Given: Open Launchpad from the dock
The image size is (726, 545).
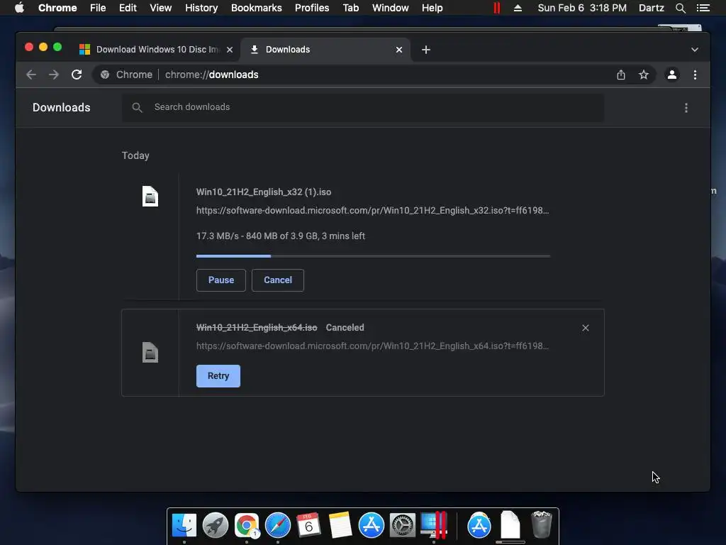Looking at the screenshot, I should tap(216, 526).
